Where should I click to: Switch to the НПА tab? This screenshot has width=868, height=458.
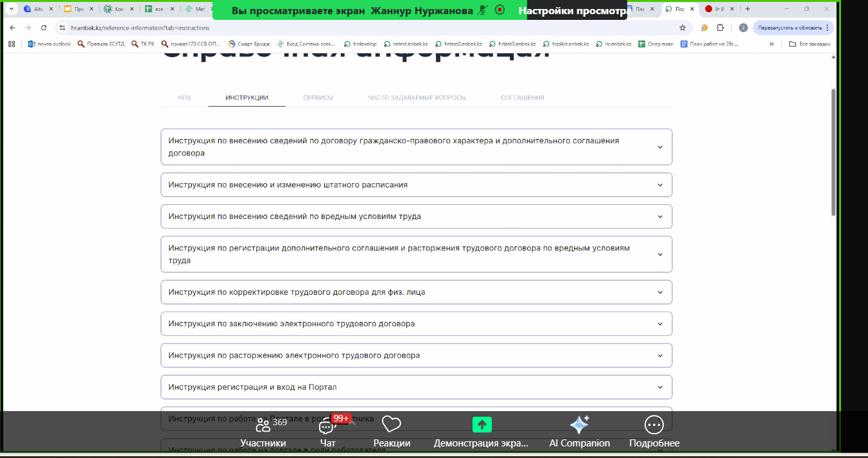(x=184, y=98)
